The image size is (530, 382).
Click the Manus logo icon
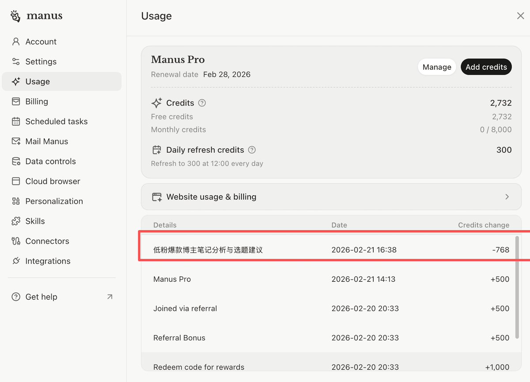(x=15, y=16)
